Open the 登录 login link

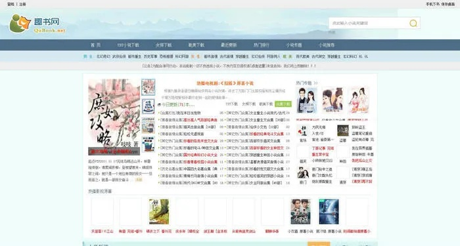[x=11, y=4]
